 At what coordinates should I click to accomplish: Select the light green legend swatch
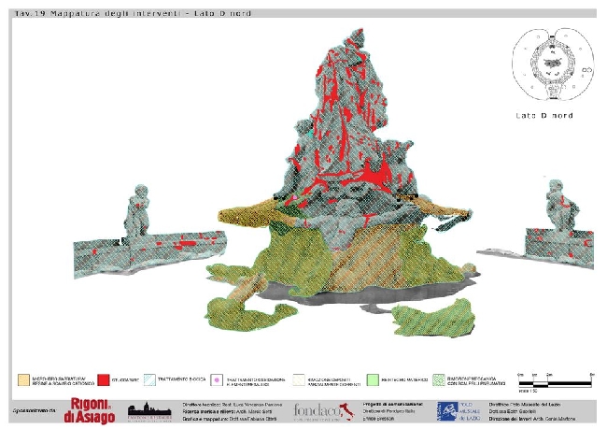(372, 381)
